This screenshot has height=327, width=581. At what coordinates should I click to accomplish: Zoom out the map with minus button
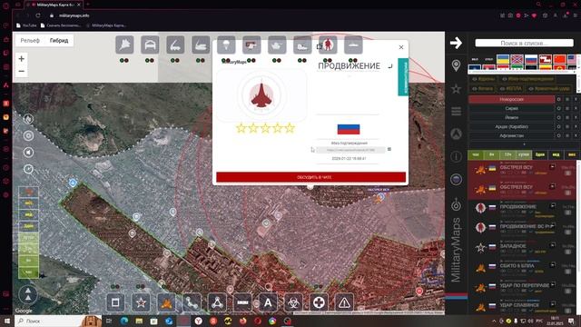[x=22, y=71]
